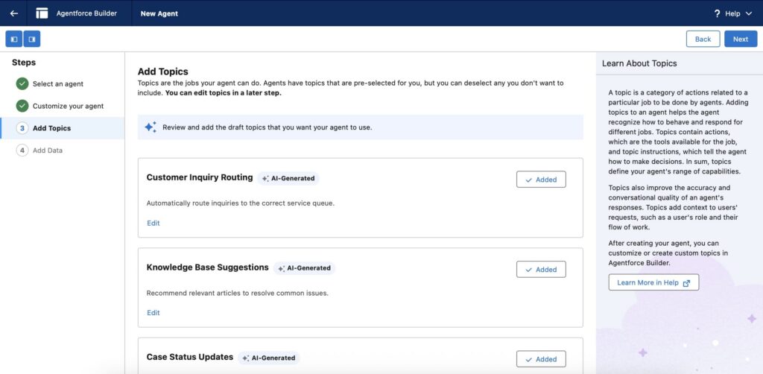The width and height of the screenshot is (763, 374).
Task: Expand the Help dropdown chevron
Action: coord(748,13)
